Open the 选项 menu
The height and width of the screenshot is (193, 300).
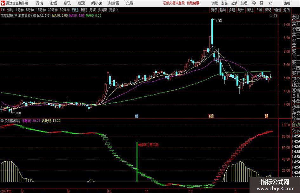coord(244,3)
